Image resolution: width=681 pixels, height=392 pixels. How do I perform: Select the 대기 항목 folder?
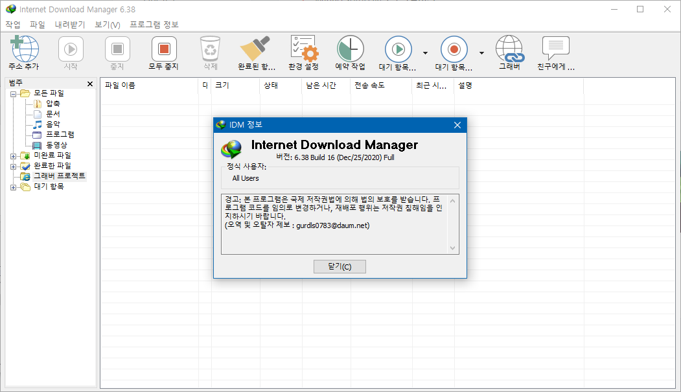click(x=49, y=186)
